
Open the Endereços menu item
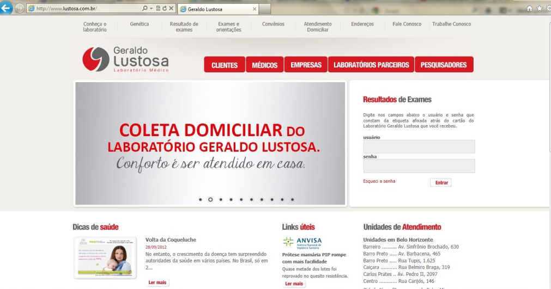362,24
